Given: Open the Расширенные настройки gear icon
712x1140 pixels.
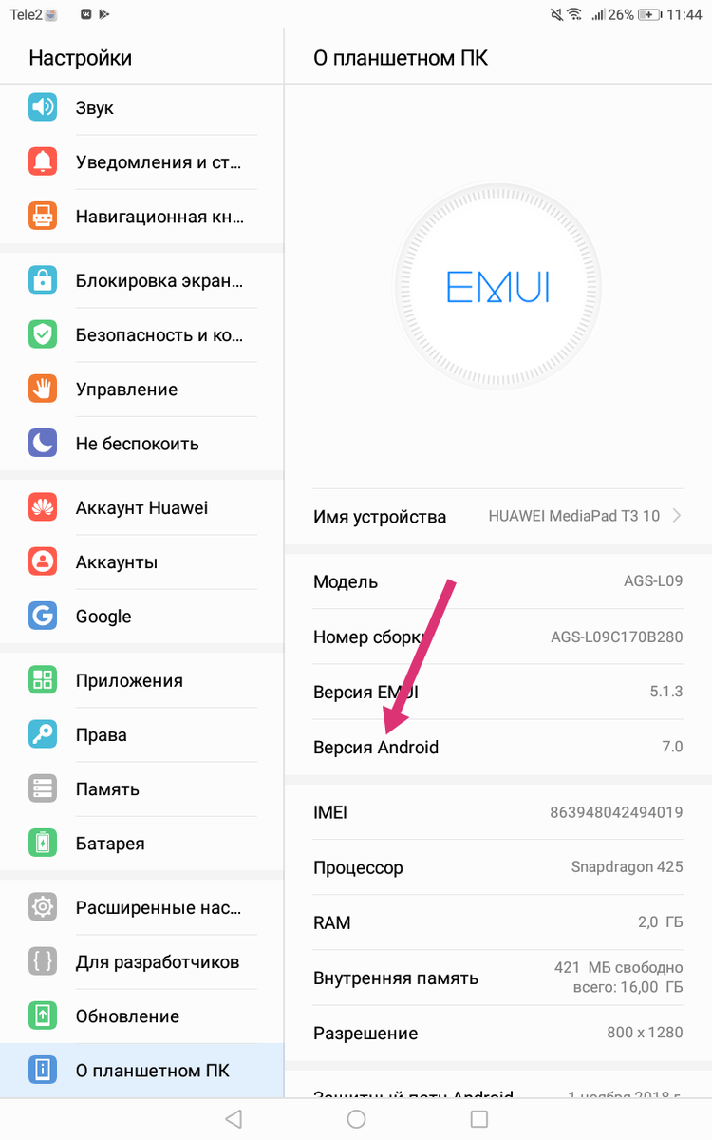Looking at the screenshot, I should tap(43, 907).
